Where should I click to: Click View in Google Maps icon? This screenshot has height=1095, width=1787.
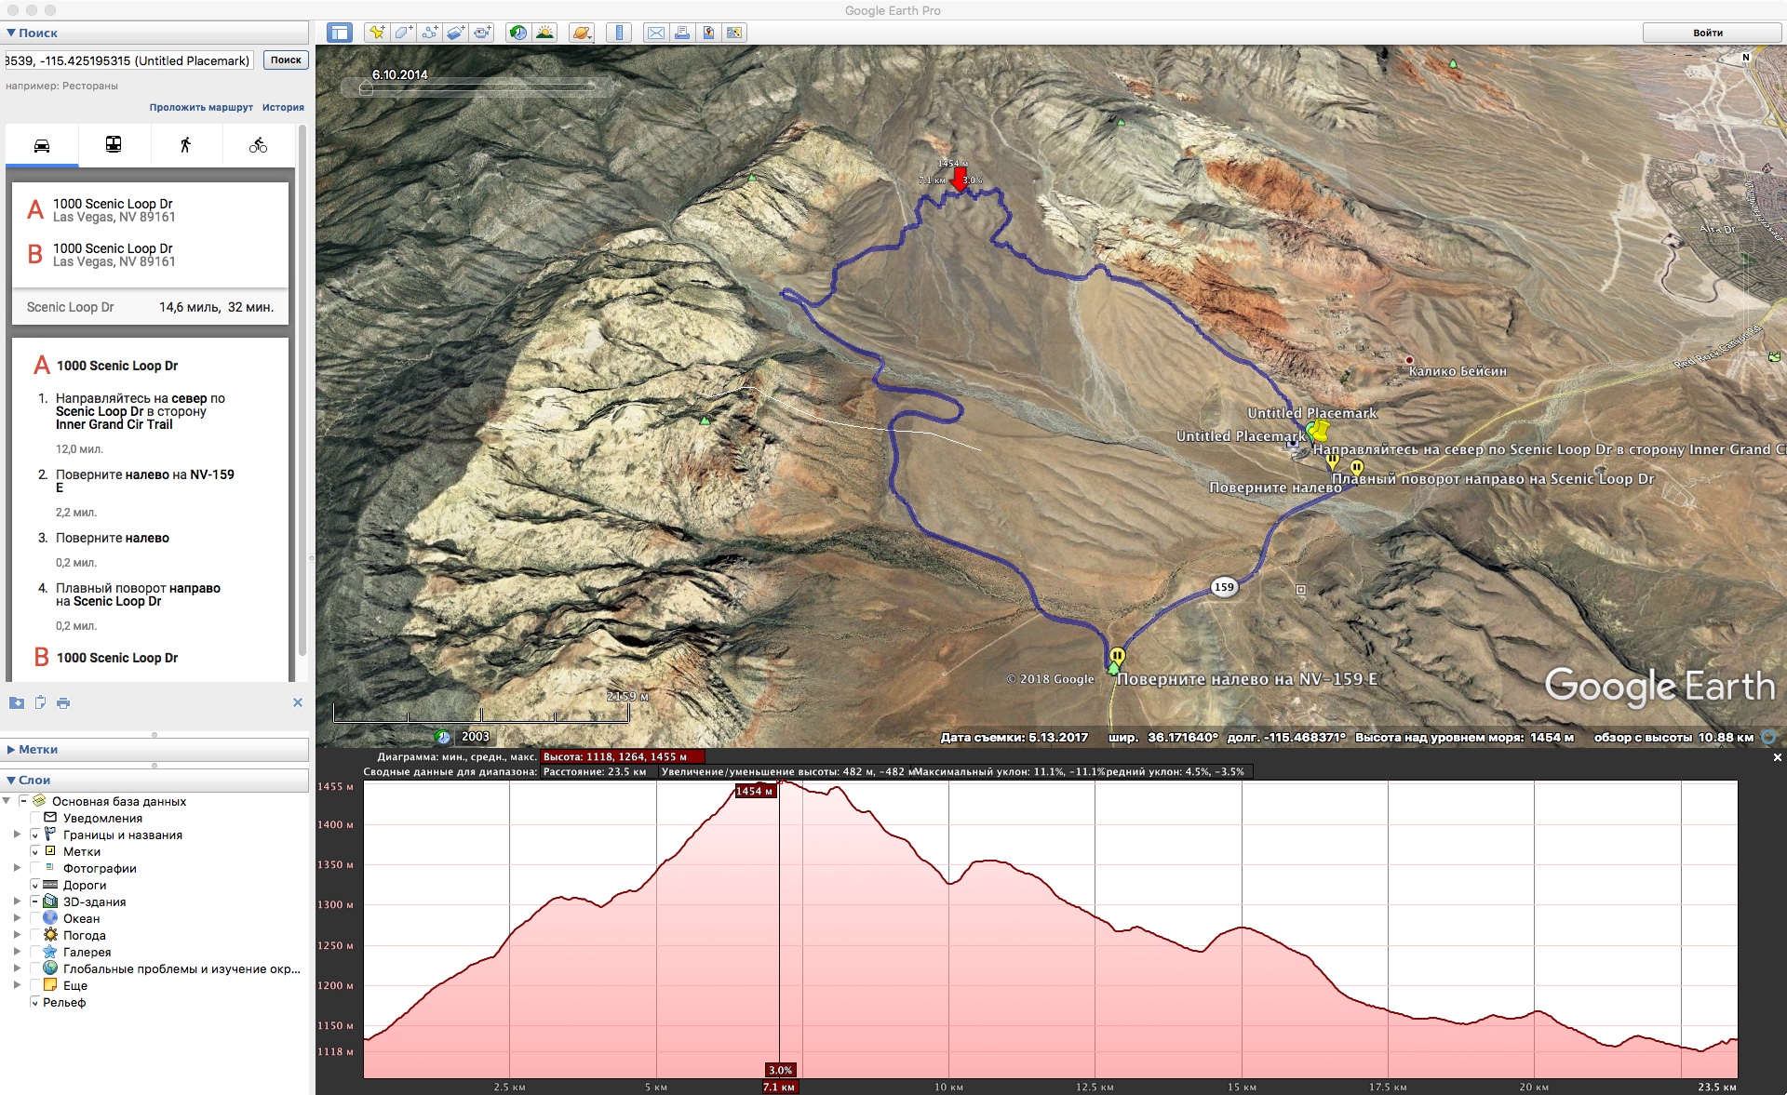(x=734, y=33)
